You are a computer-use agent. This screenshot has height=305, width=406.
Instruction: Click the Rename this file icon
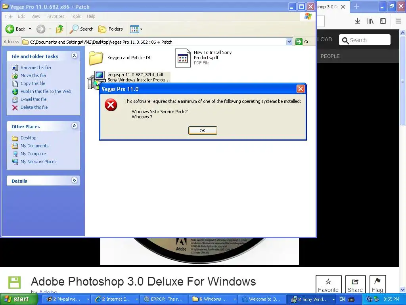(x=15, y=68)
